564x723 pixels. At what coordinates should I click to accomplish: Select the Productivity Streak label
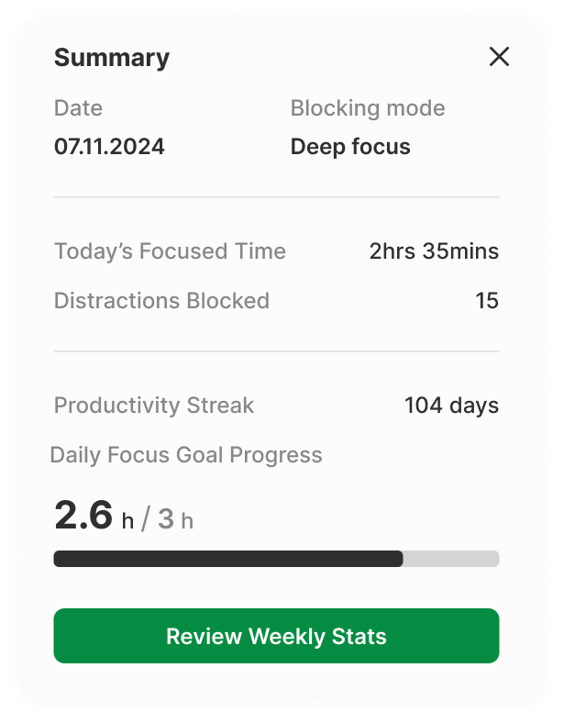click(154, 406)
